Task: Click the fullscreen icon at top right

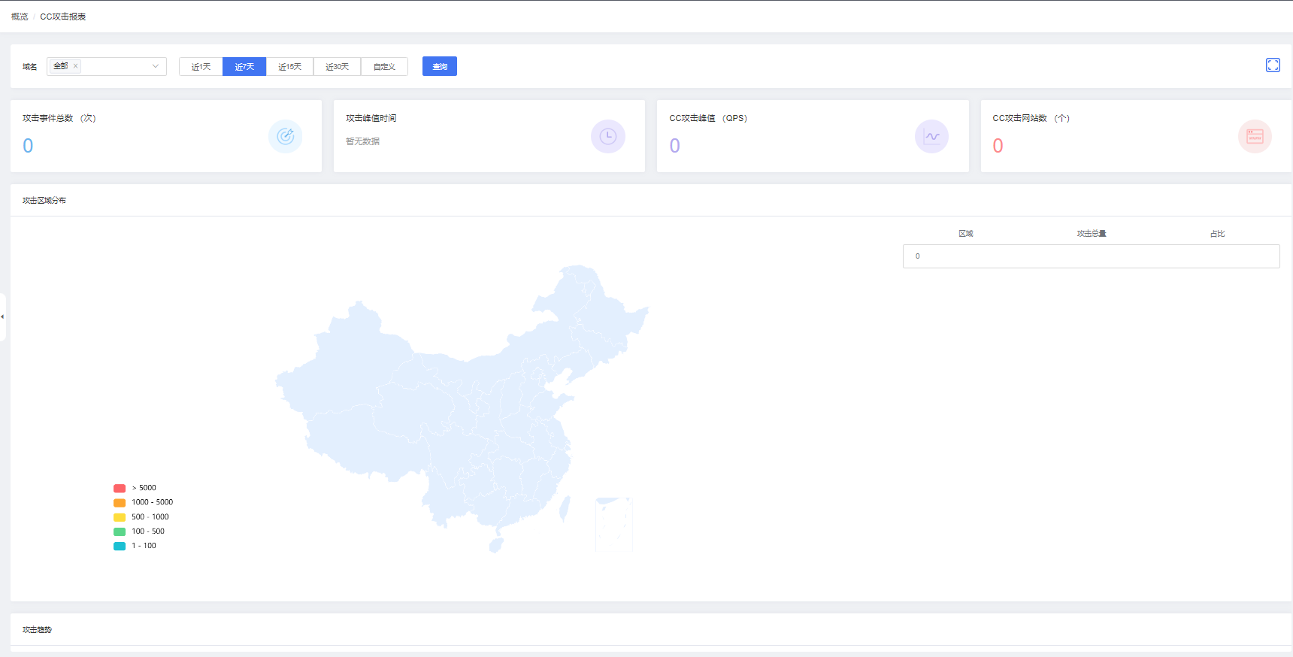Action: coord(1272,65)
